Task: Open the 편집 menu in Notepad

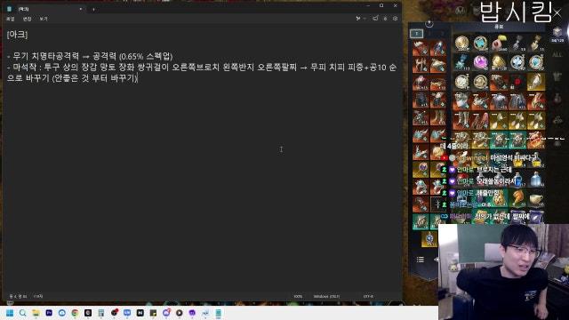Action: click(28, 19)
